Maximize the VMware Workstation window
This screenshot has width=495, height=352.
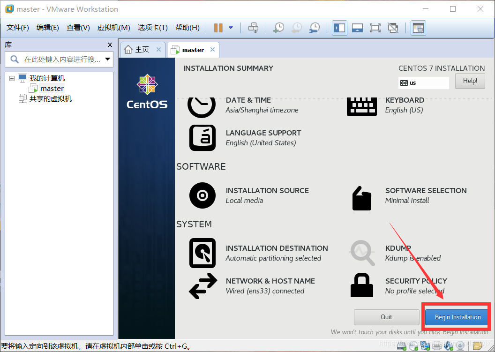(453, 9)
